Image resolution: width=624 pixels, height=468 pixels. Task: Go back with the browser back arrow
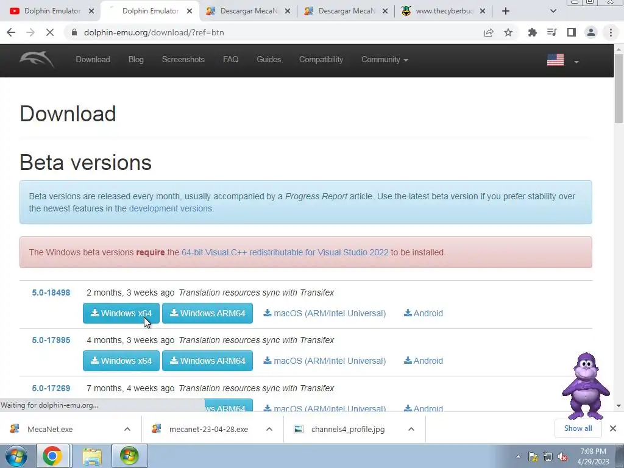click(x=11, y=33)
